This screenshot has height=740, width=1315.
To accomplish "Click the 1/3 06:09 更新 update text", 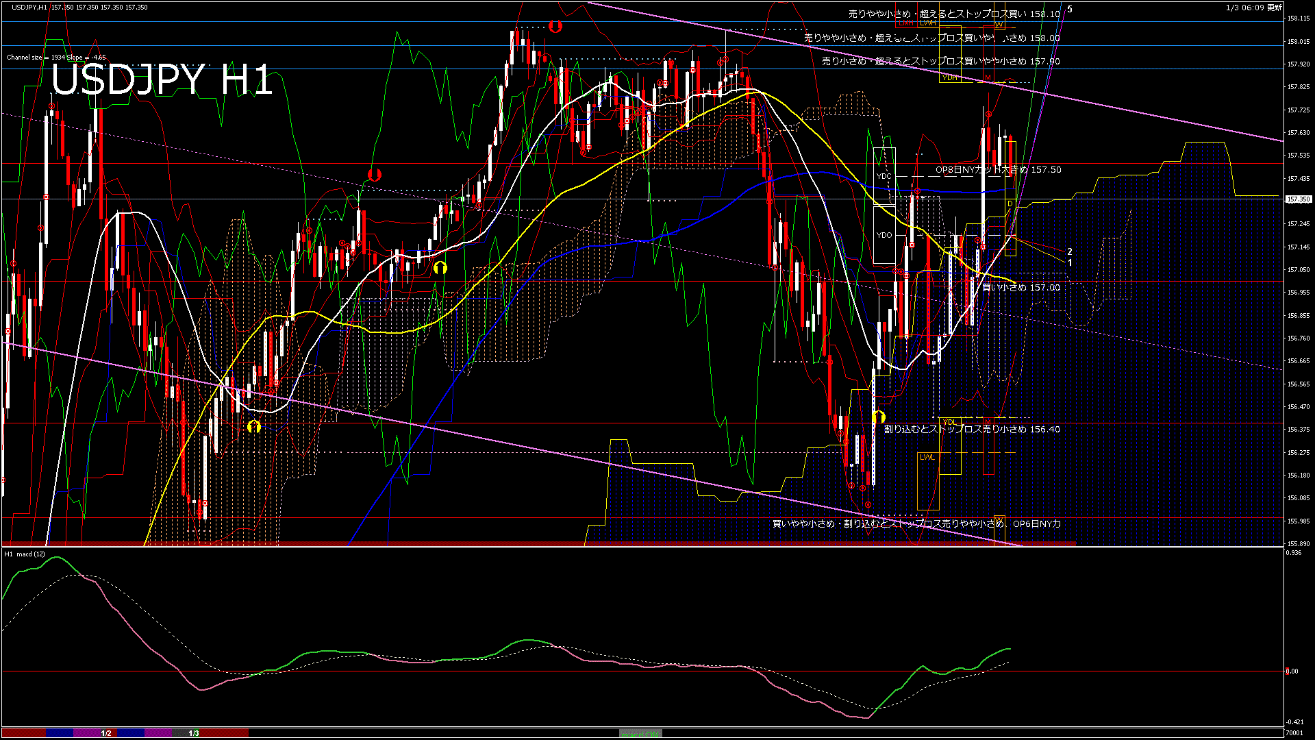I will click(1254, 8).
